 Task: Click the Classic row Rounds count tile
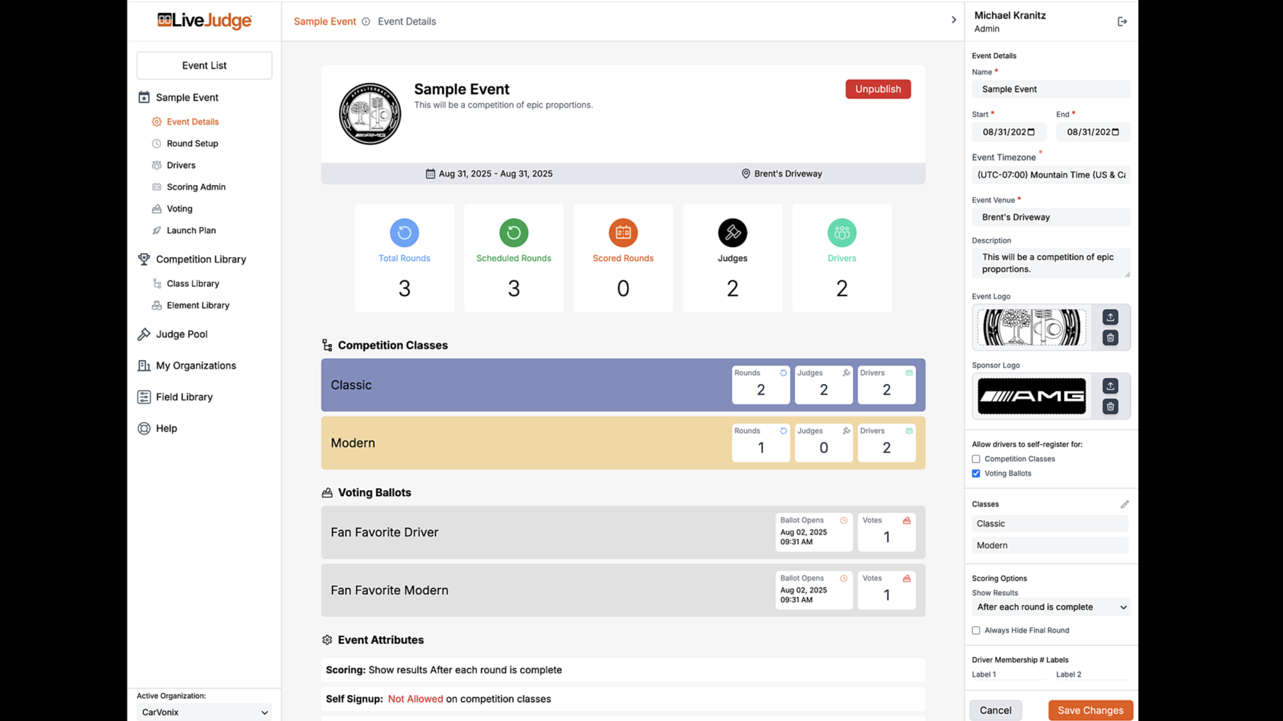click(760, 385)
